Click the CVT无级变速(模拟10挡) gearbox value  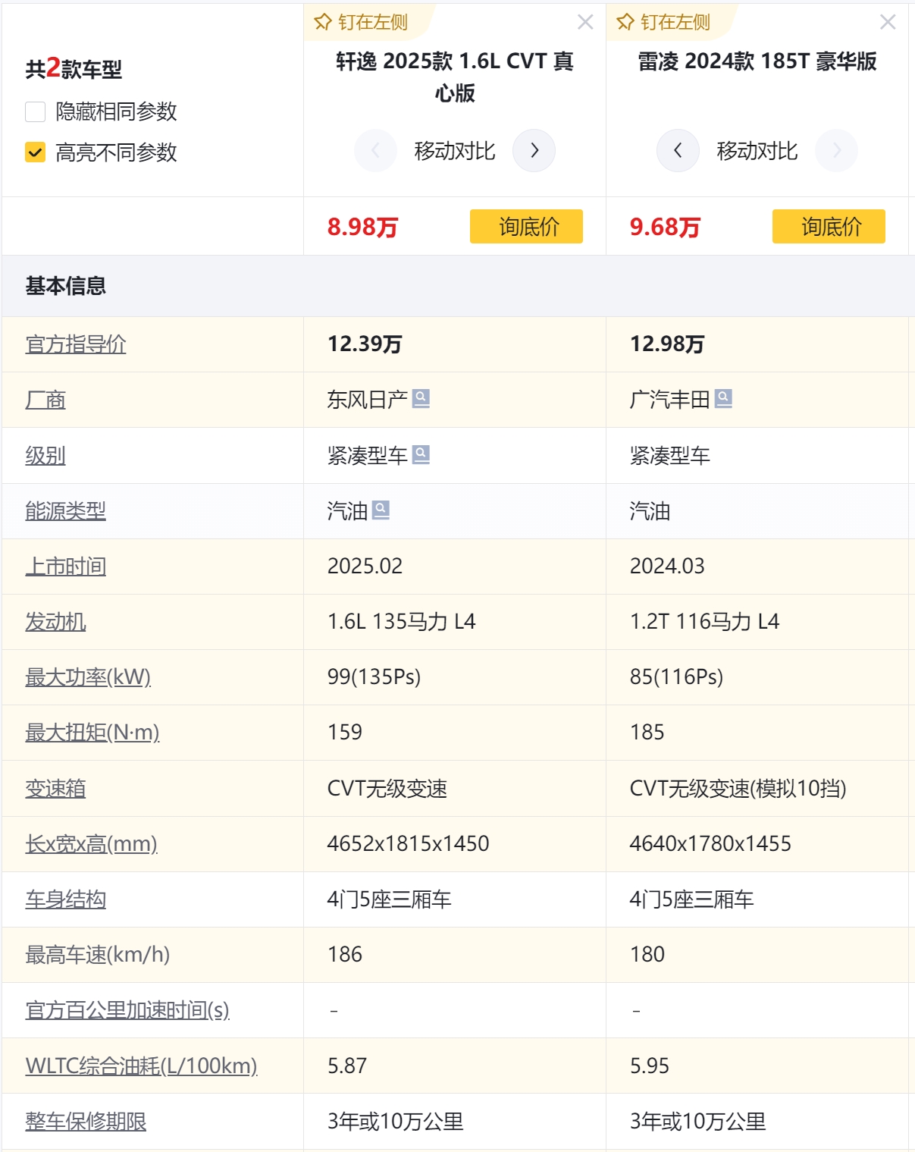[738, 789]
